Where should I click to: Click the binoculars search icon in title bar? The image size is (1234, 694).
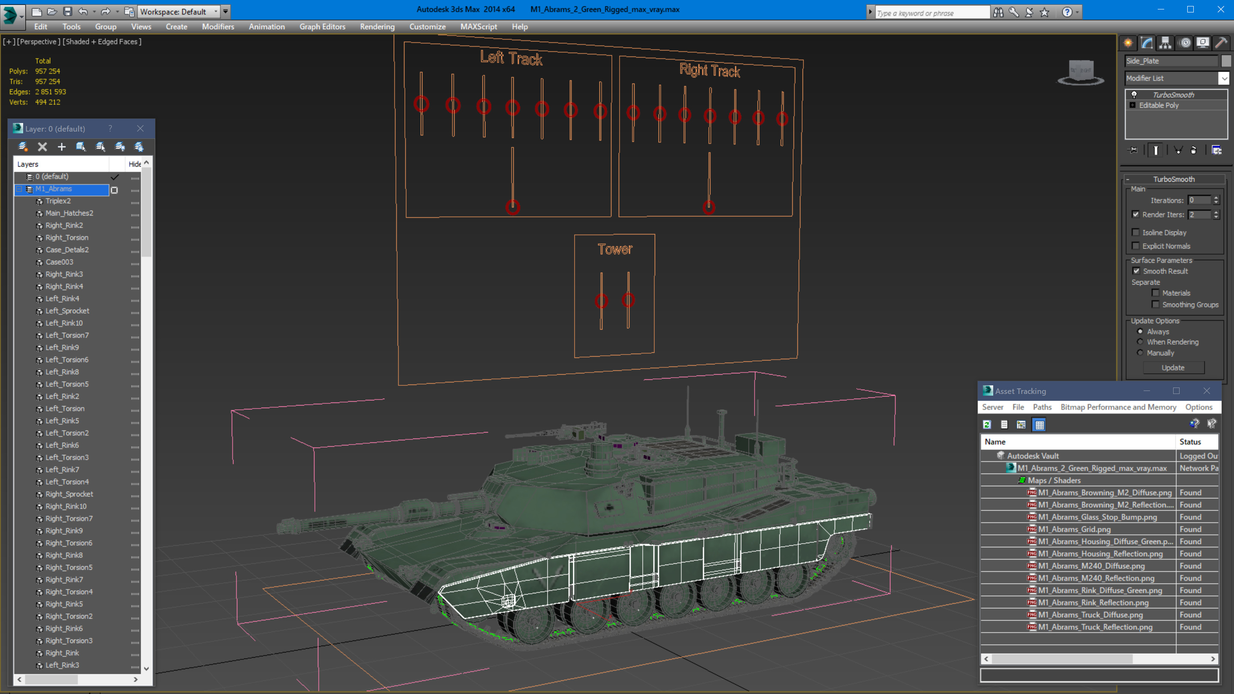[998, 12]
